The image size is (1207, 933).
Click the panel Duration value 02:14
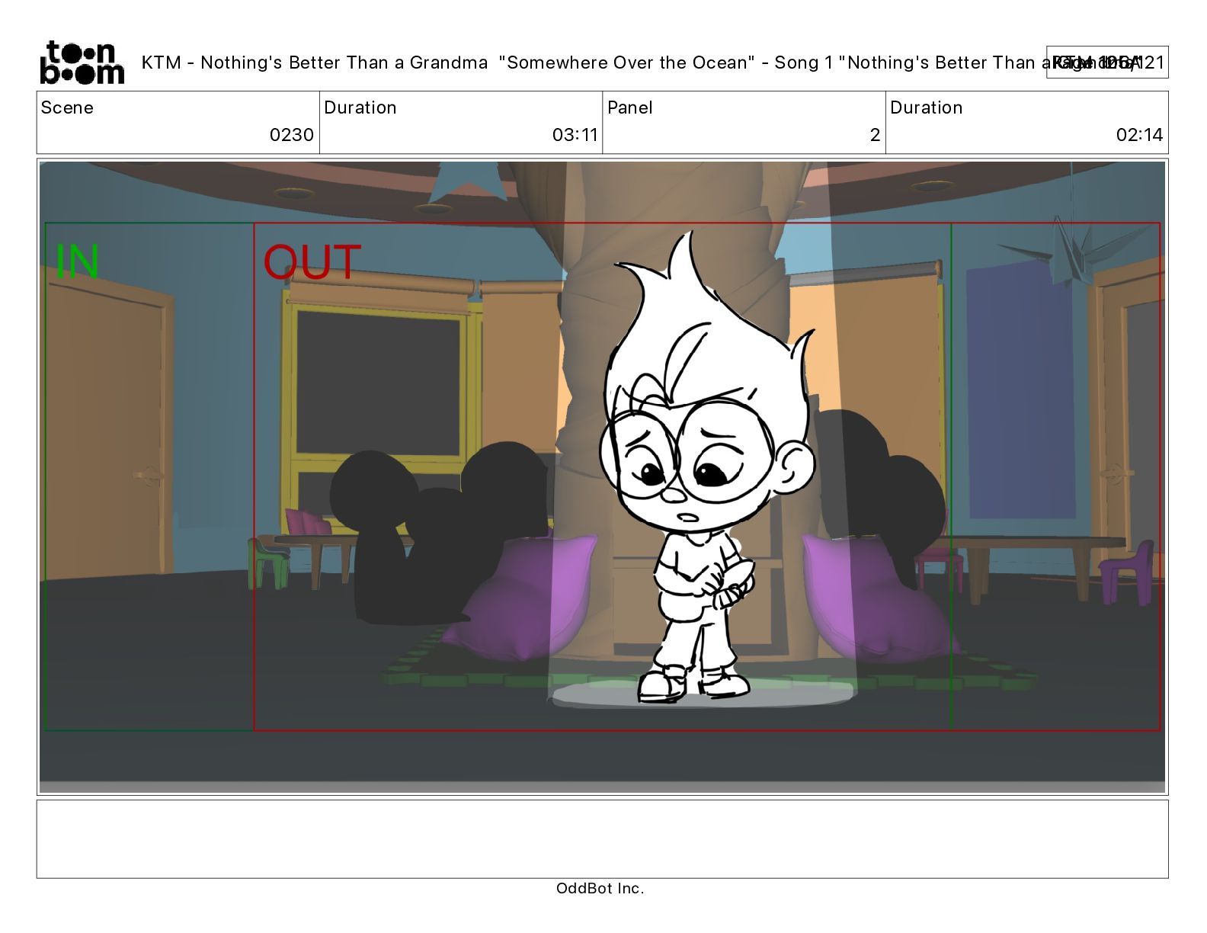pos(1139,135)
